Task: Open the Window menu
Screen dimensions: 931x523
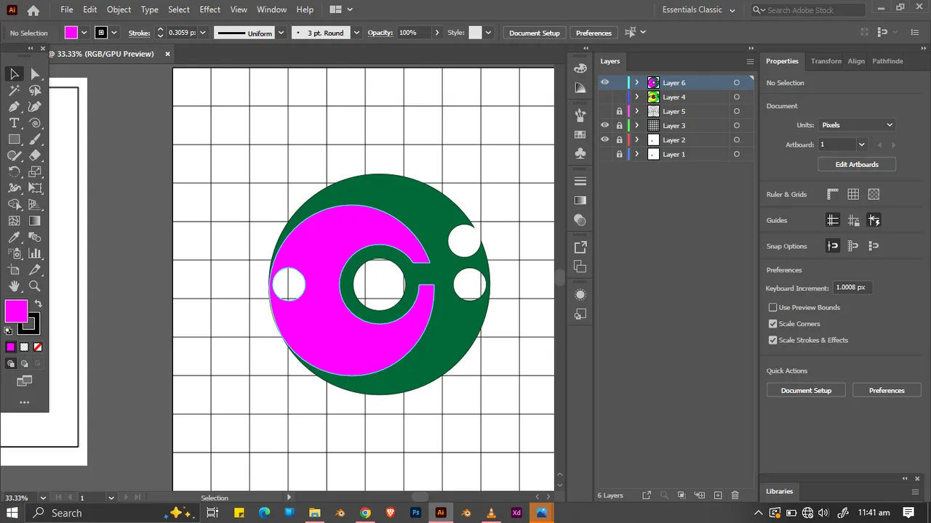Action: 271,9
